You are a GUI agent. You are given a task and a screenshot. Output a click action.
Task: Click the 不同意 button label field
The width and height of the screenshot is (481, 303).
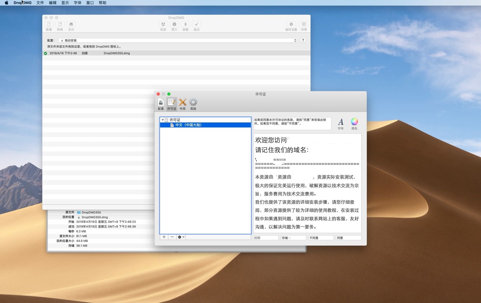click(321, 238)
